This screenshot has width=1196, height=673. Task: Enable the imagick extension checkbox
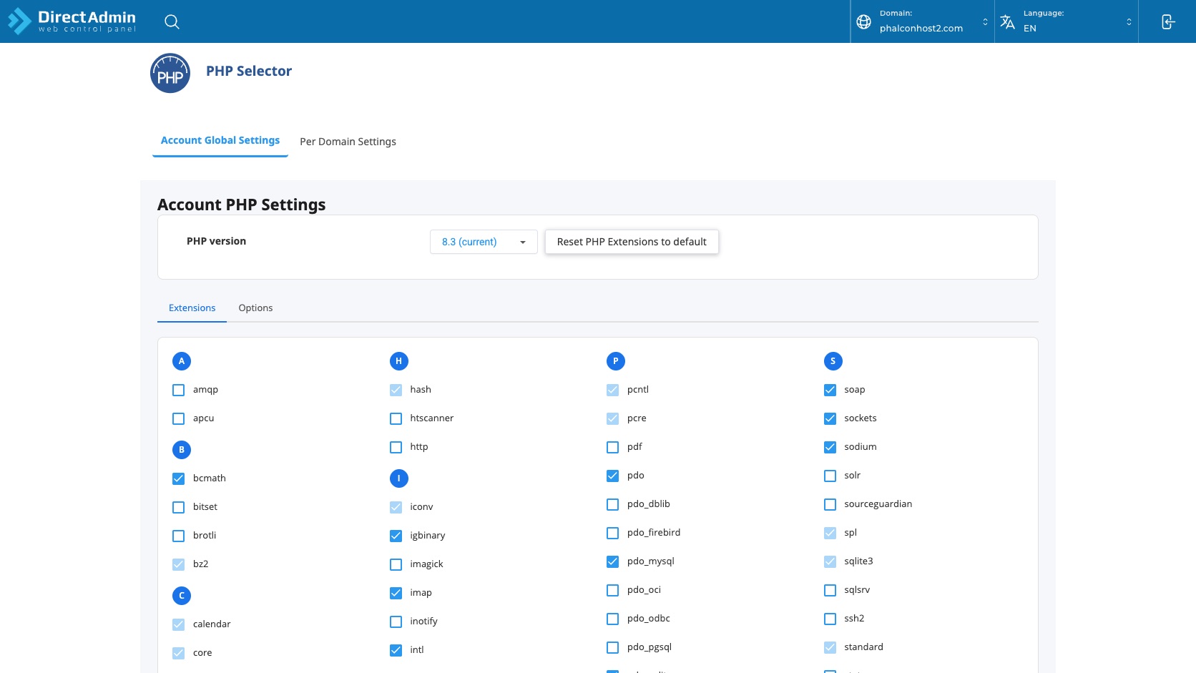(396, 565)
